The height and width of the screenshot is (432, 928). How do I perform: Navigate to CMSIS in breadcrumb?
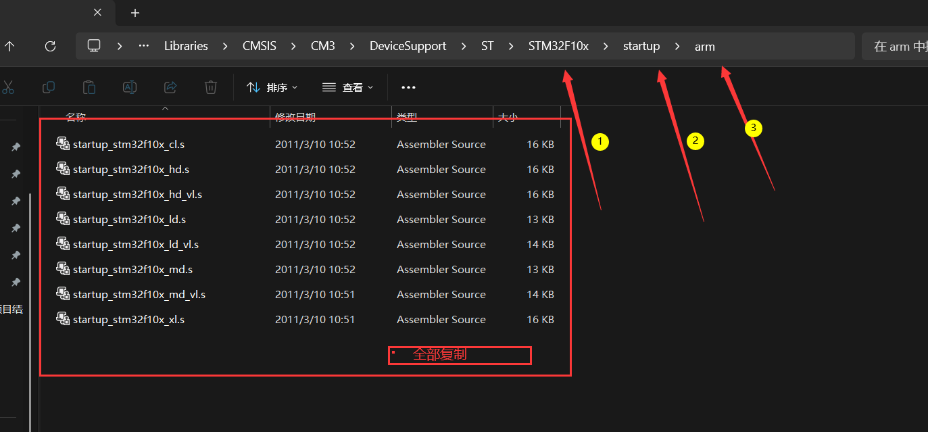click(x=260, y=46)
